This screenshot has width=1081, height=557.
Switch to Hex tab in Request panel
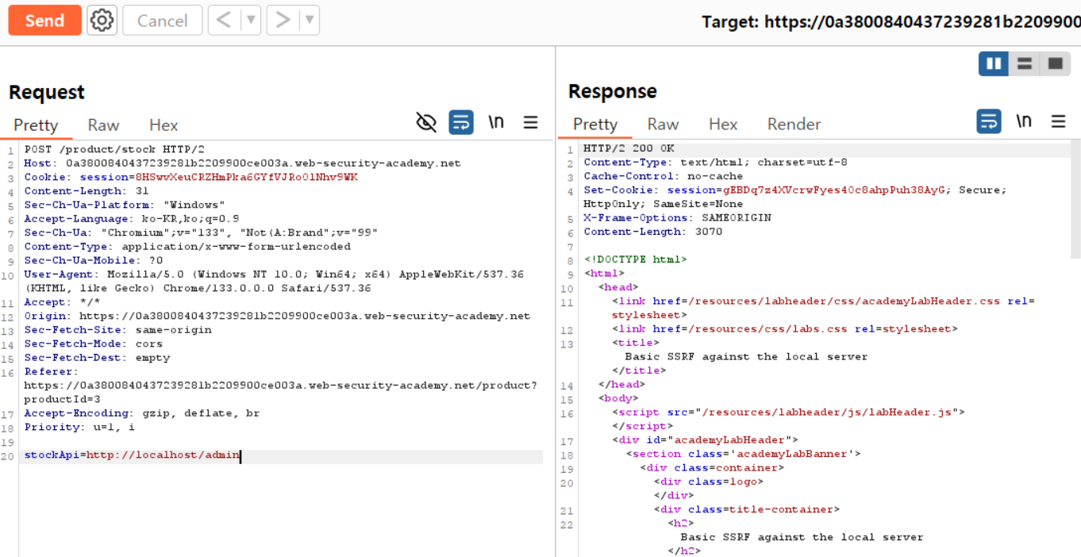pyautogui.click(x=163, y=125)
